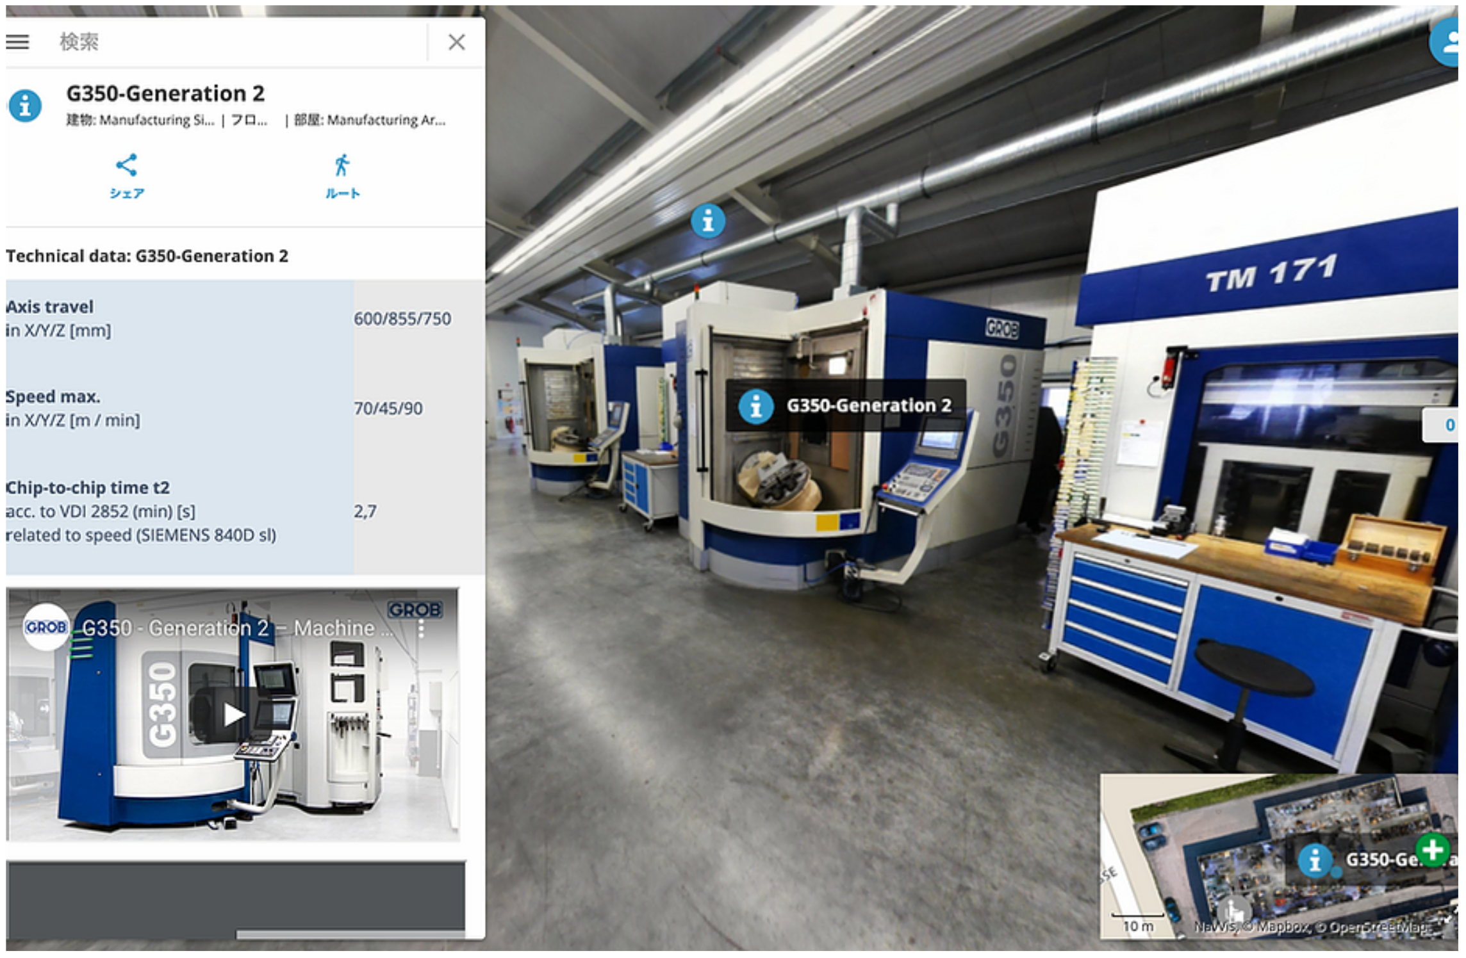Click the Technical data: G350-Generation 2 heading
1466x958 pixels.
click(x=147, y=256)
